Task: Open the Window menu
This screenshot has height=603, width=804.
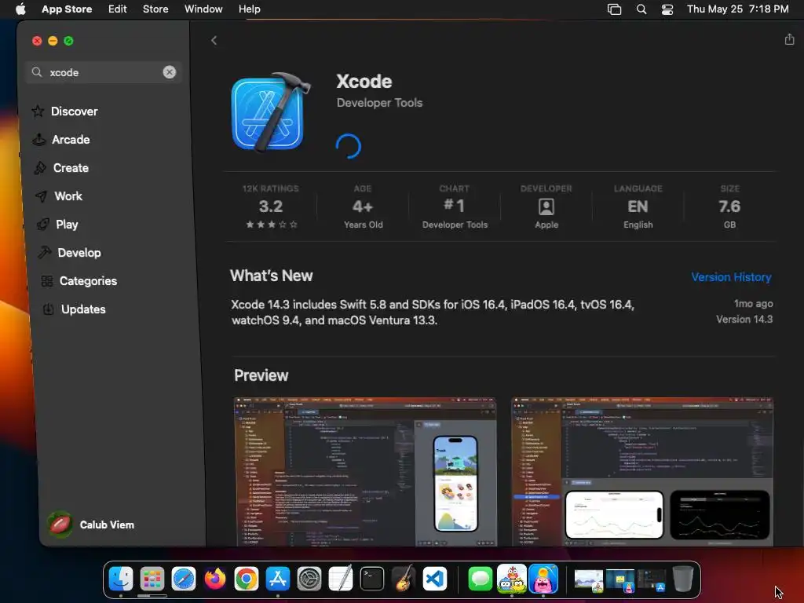Action: 203,9
